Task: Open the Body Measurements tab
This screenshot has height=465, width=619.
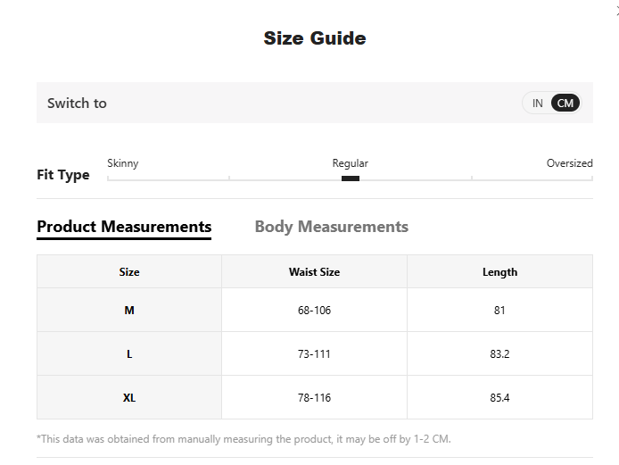Action: coord(331,227)
